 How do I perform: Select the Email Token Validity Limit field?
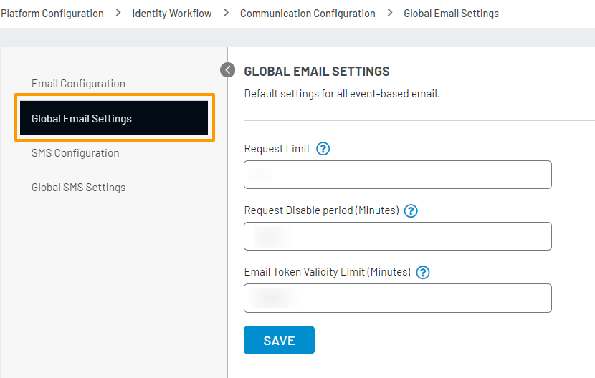pyautogui.click(x=397, y=298)
